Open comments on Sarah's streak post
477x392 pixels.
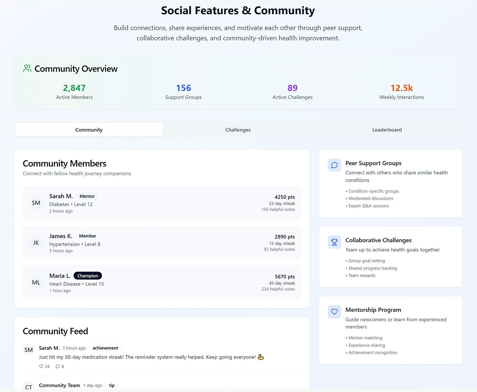click(x=58, y=366)
